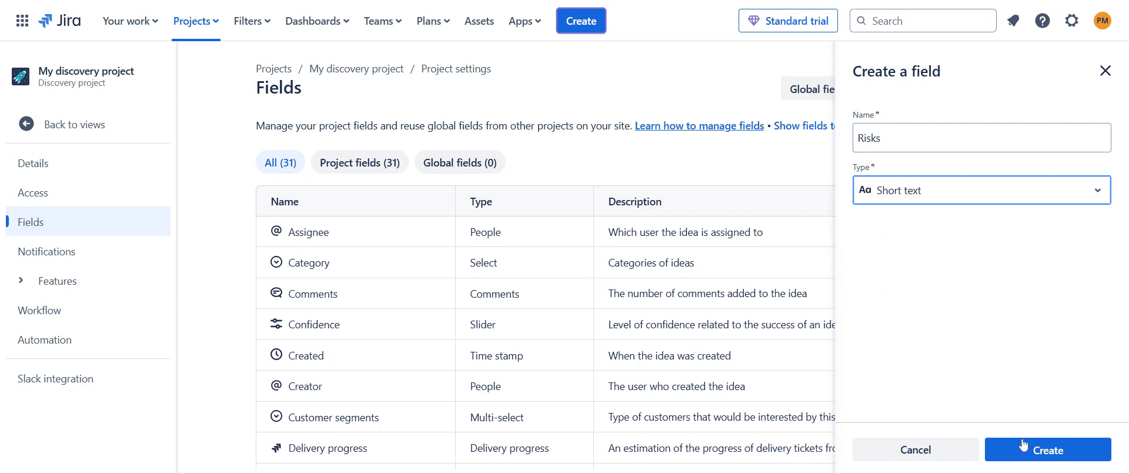Viewport: 1129px width, 473px height.
Task: Open the field Type dropdown
Action: 981,190
